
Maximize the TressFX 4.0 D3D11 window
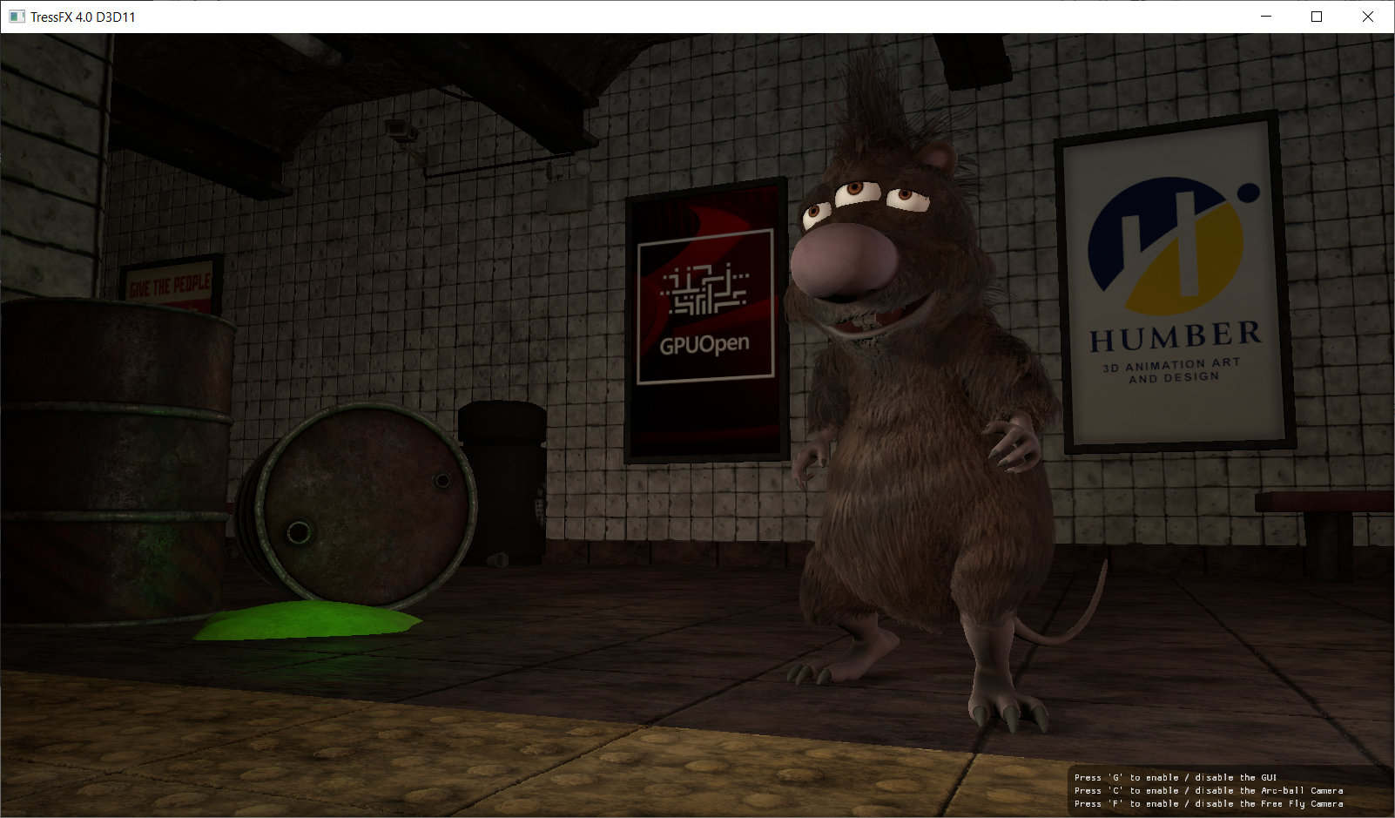(x=1317, y=17)
